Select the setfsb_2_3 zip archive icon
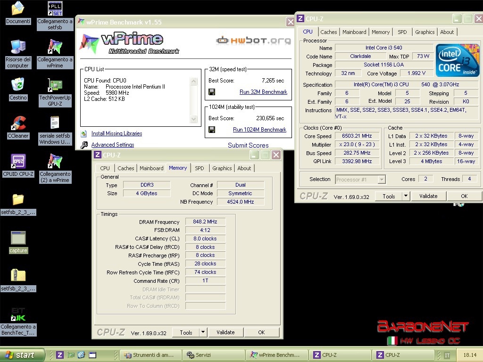This screenshot has width=483, height=362. click(18, 276)
